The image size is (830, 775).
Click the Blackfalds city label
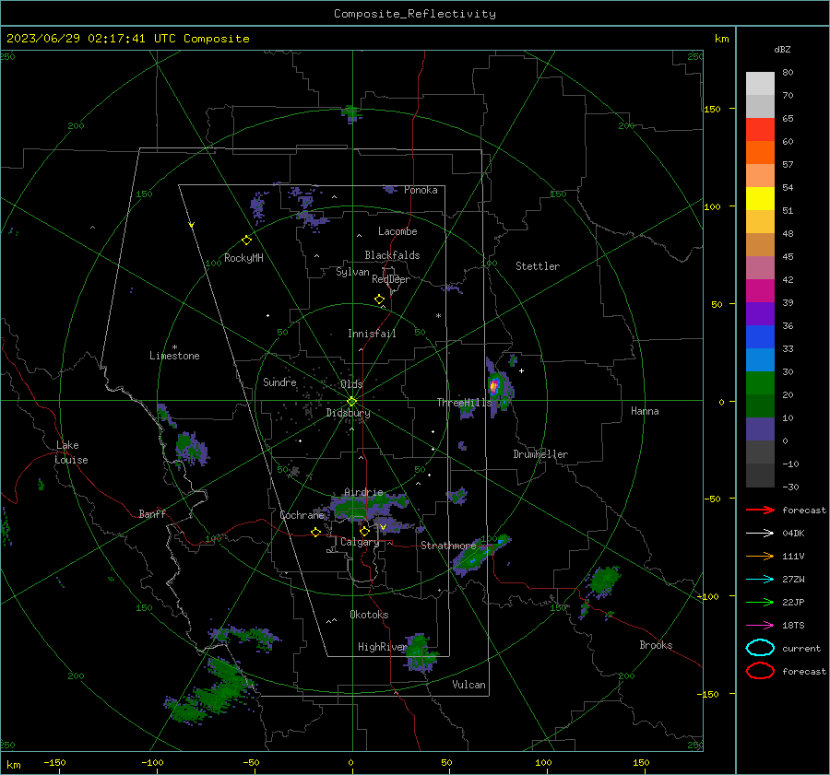[392, 255]
